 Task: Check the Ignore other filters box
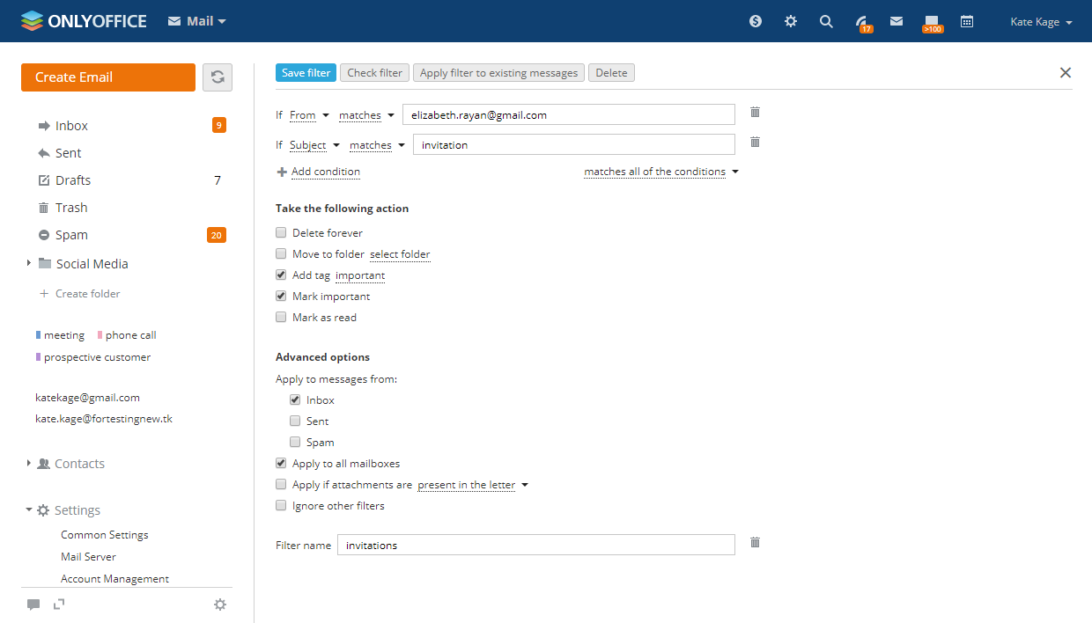click(x=281, y=506)
